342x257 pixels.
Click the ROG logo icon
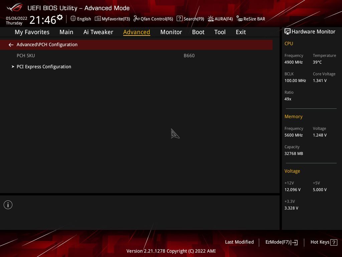click(15, 7)
